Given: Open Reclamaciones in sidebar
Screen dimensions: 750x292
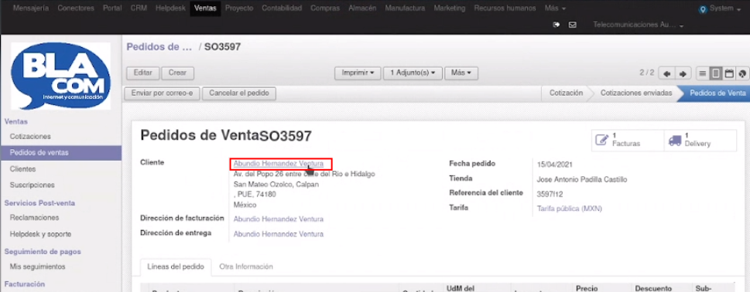Looking at the screenshot, I should pyautogui.click(x=34, y=218).
